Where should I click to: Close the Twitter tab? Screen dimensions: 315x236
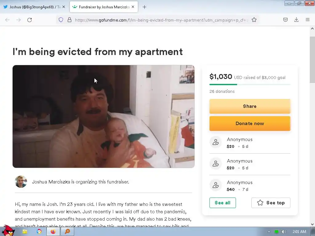pos(64,7)
